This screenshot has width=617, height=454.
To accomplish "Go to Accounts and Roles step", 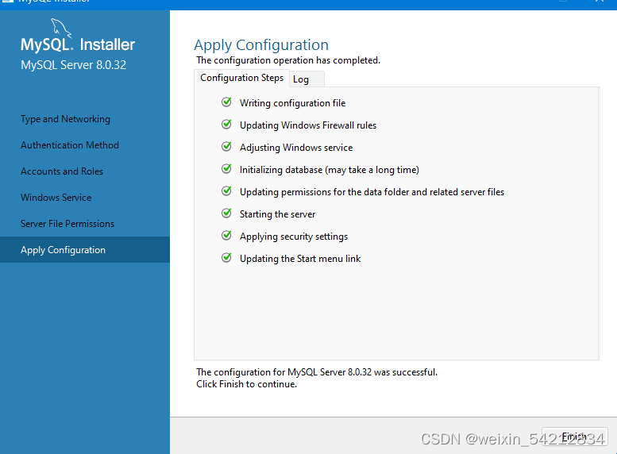I will click(x=62, y=171).
